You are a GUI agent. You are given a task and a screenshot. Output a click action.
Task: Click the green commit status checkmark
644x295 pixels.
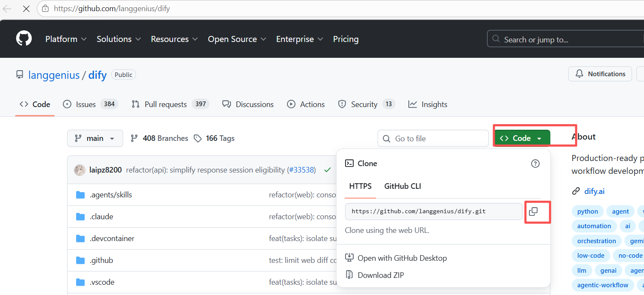pos(328,170)
